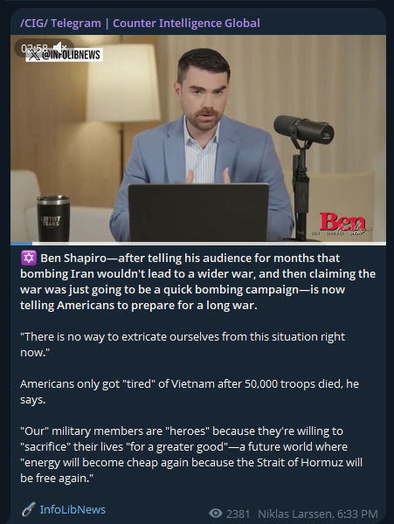Image resolution: width=394 pixels, height=524 pixels.
Task: Click the link chain icon beside InfoLibNews
Action: pos(29,509)
